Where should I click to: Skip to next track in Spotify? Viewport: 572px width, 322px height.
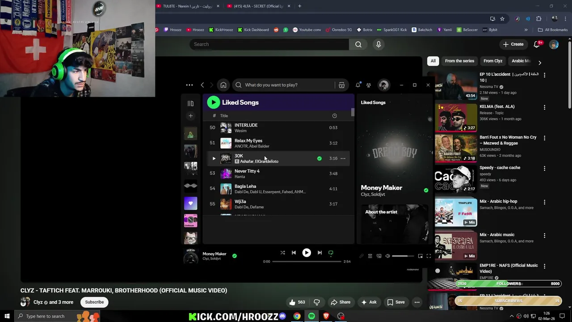click(320, 253)
